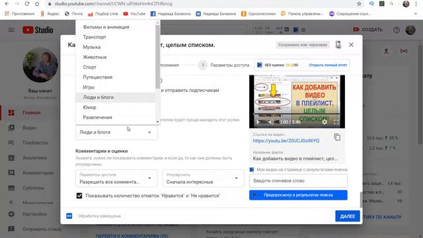Open the help question mark icon

pyautogui.click(x=397, y=30)
